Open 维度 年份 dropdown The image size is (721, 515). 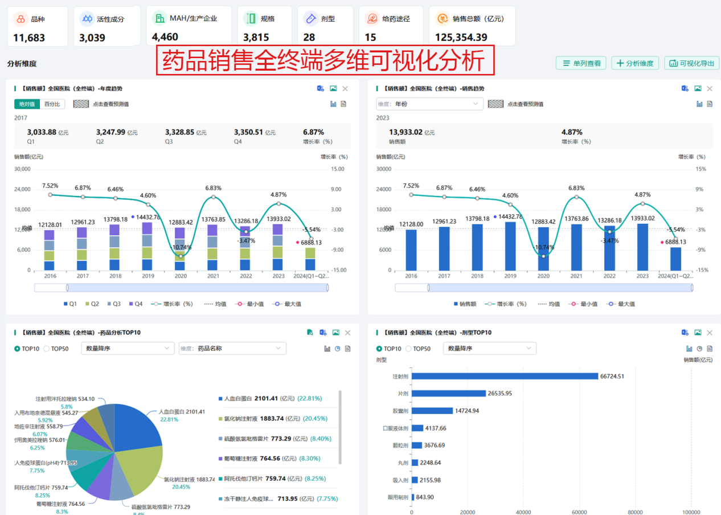pyautogui.click(x=429, y=104)
